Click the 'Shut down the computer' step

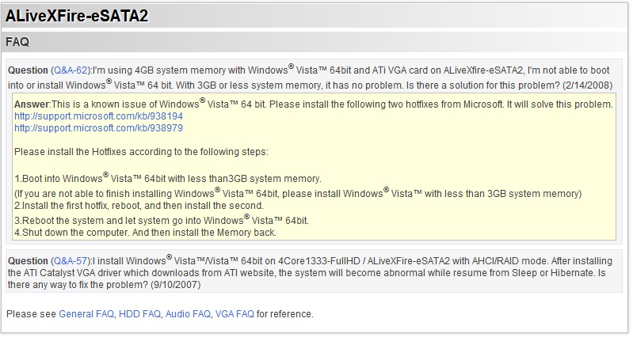pyautogui.click(x=146, y=233)
